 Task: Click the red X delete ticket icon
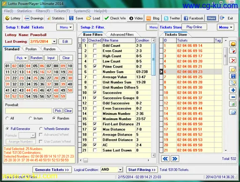[x=233, y=60]
